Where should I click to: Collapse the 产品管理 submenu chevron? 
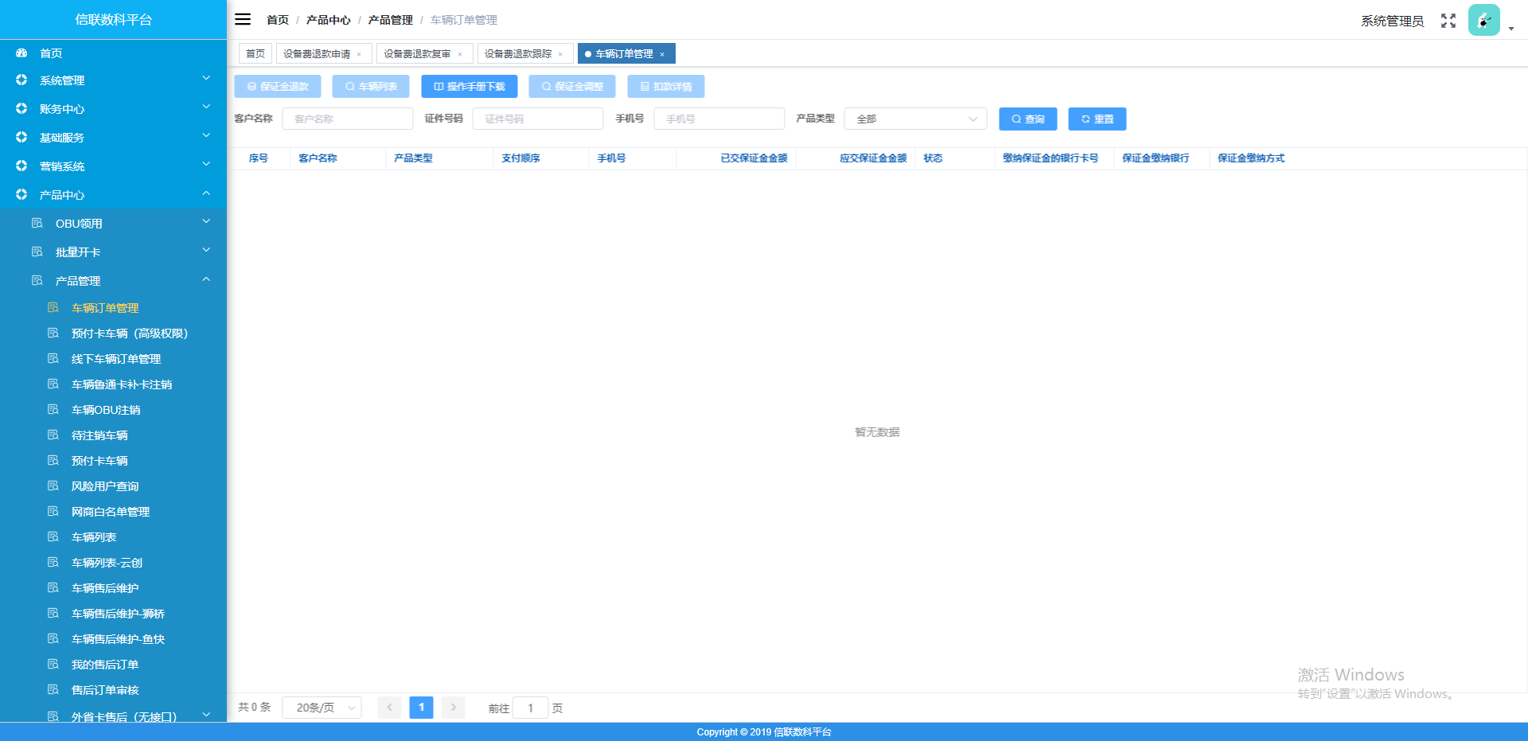coord(206,279)
